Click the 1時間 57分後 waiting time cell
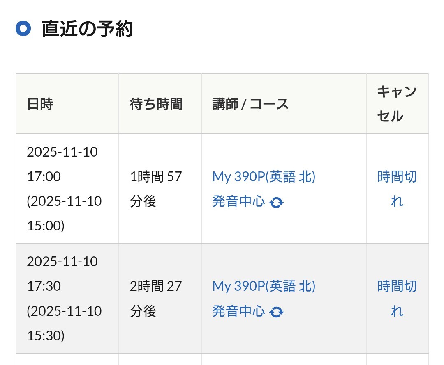Viewport: 444px width, 365px height. (155, 189)
